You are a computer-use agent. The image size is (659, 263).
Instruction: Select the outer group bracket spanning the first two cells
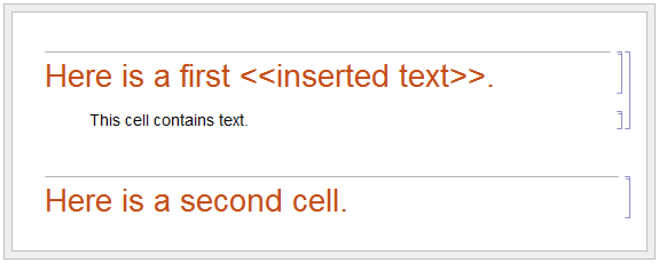629,90
